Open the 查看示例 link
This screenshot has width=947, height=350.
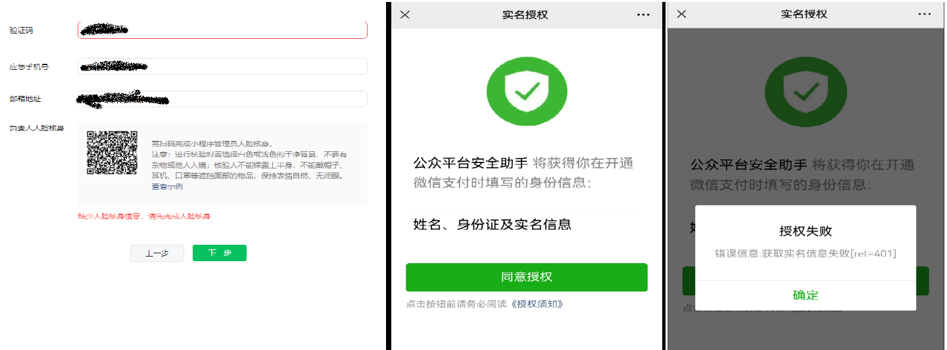pos(167,187)
